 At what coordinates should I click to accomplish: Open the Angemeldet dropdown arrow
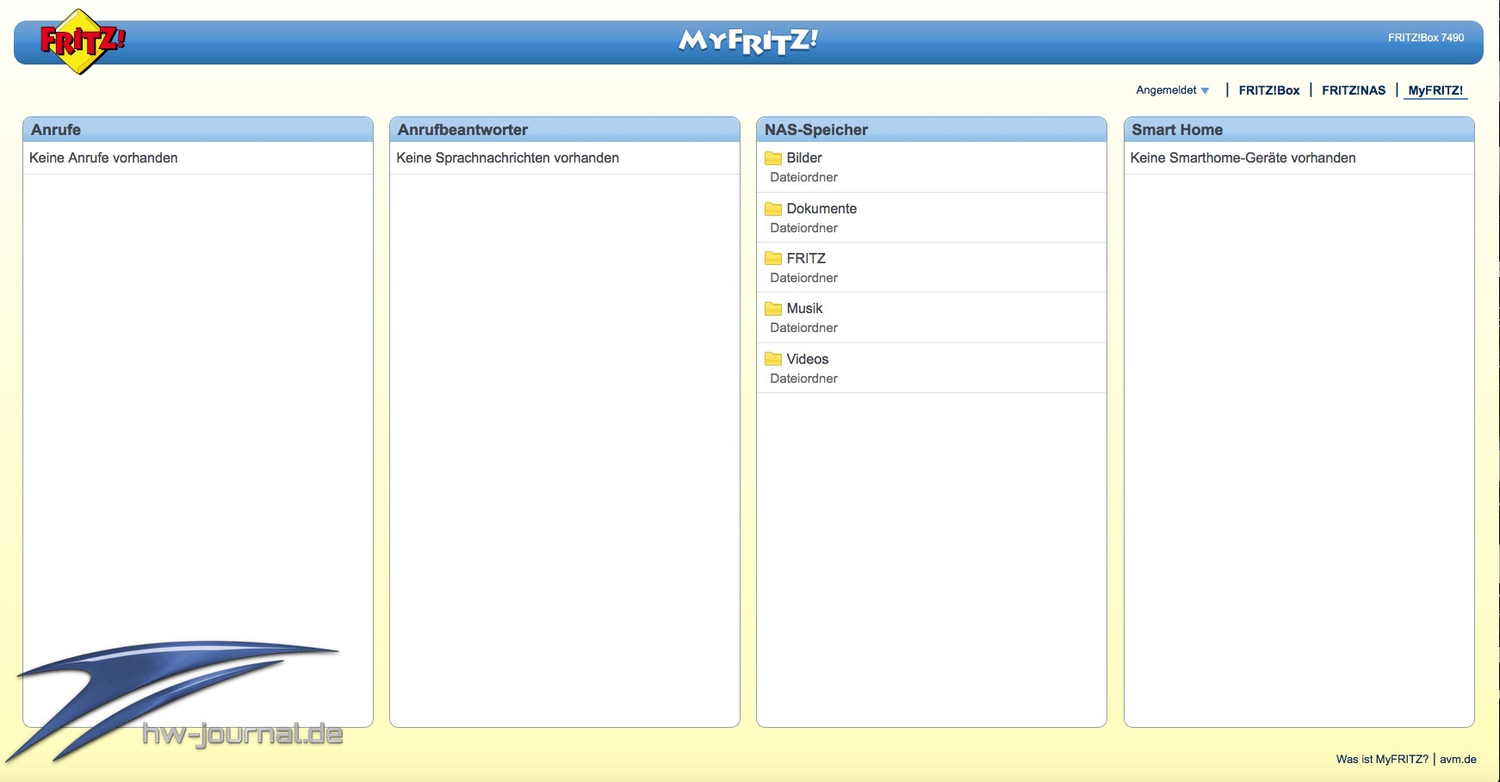(x=1205, y=90)
